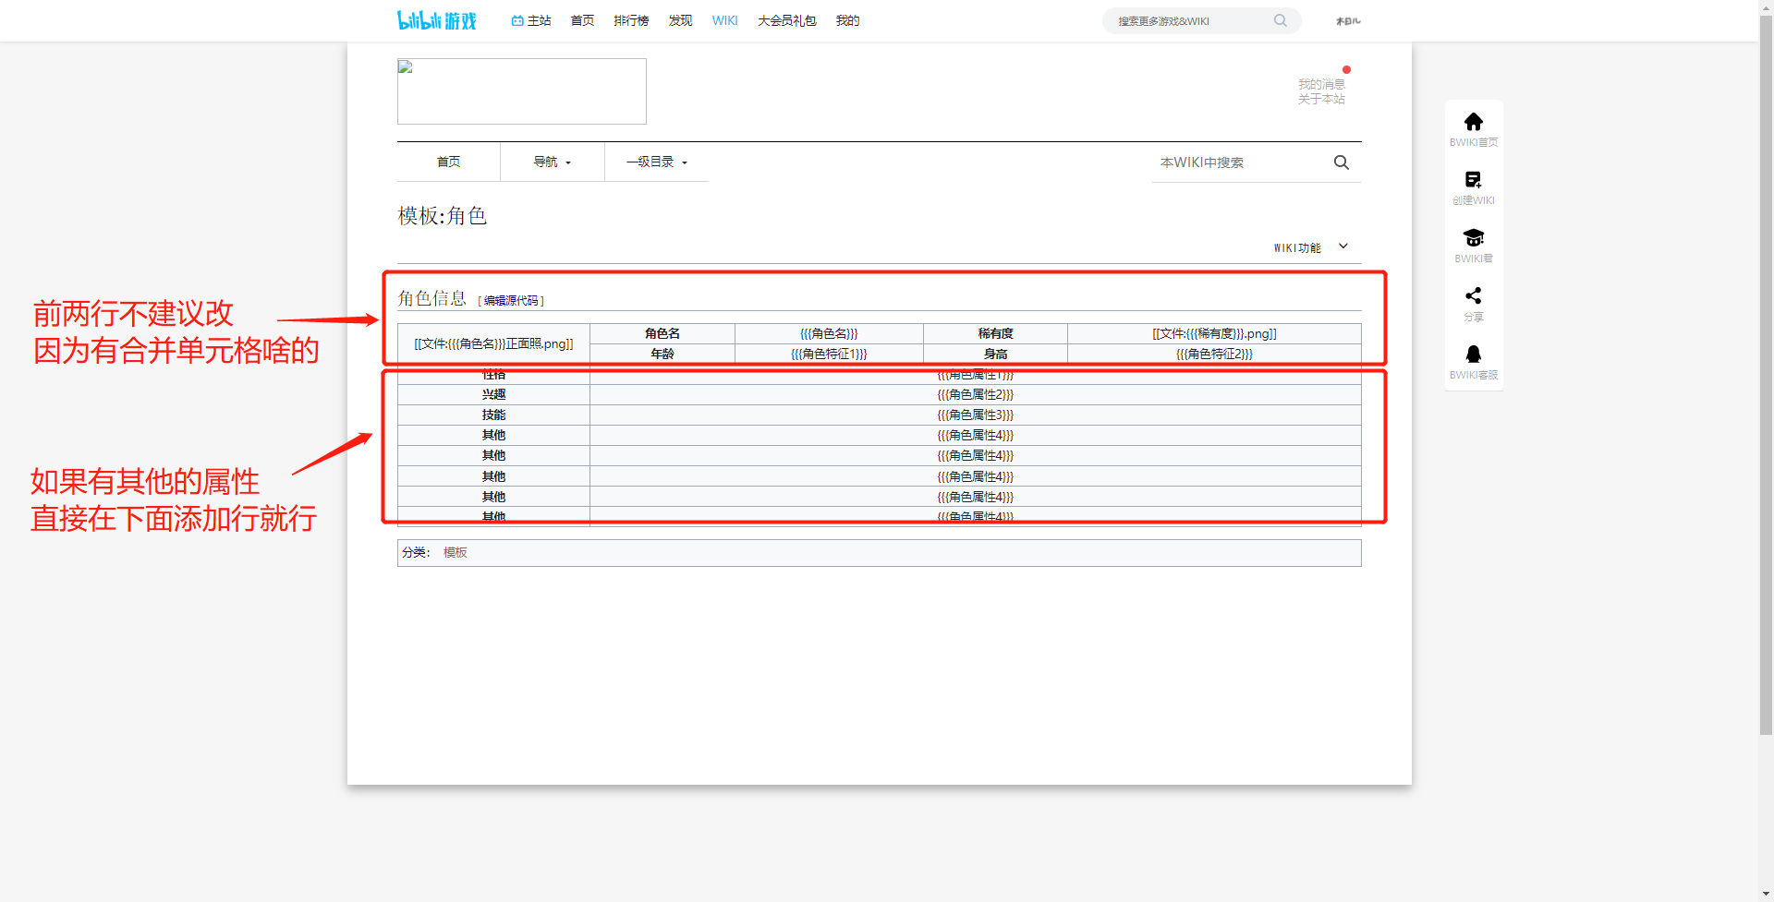Open 关于本站 link
Image resolution: width=1774 pixels, height=902 pixels.
[x=1321, y=99]
